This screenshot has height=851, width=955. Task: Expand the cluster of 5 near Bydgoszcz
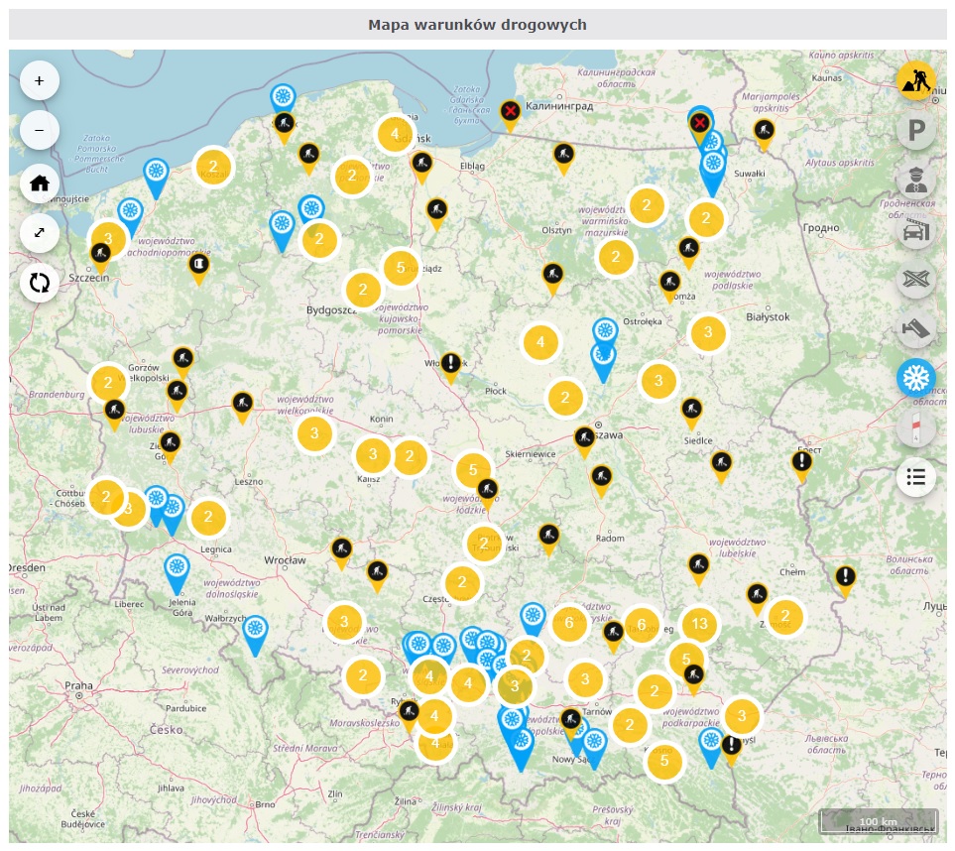click(x=401, y=267)
